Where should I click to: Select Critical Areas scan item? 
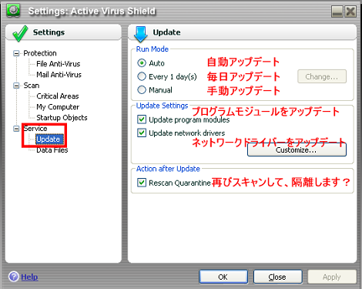click(58, 96)
